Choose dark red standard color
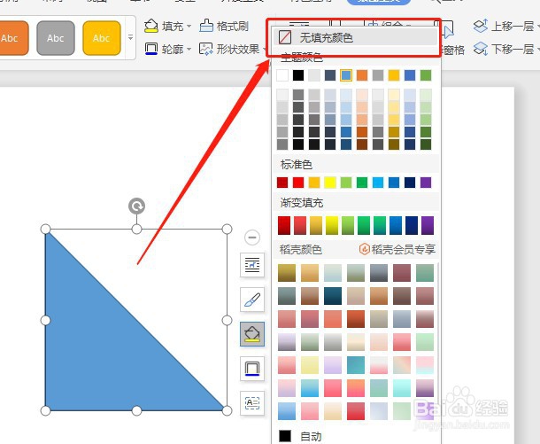 (282, 183)
